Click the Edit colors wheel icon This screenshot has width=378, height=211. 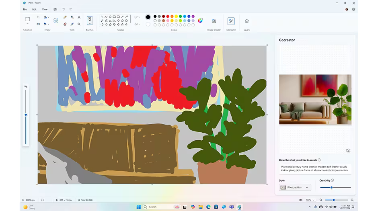tap(200, 20)
